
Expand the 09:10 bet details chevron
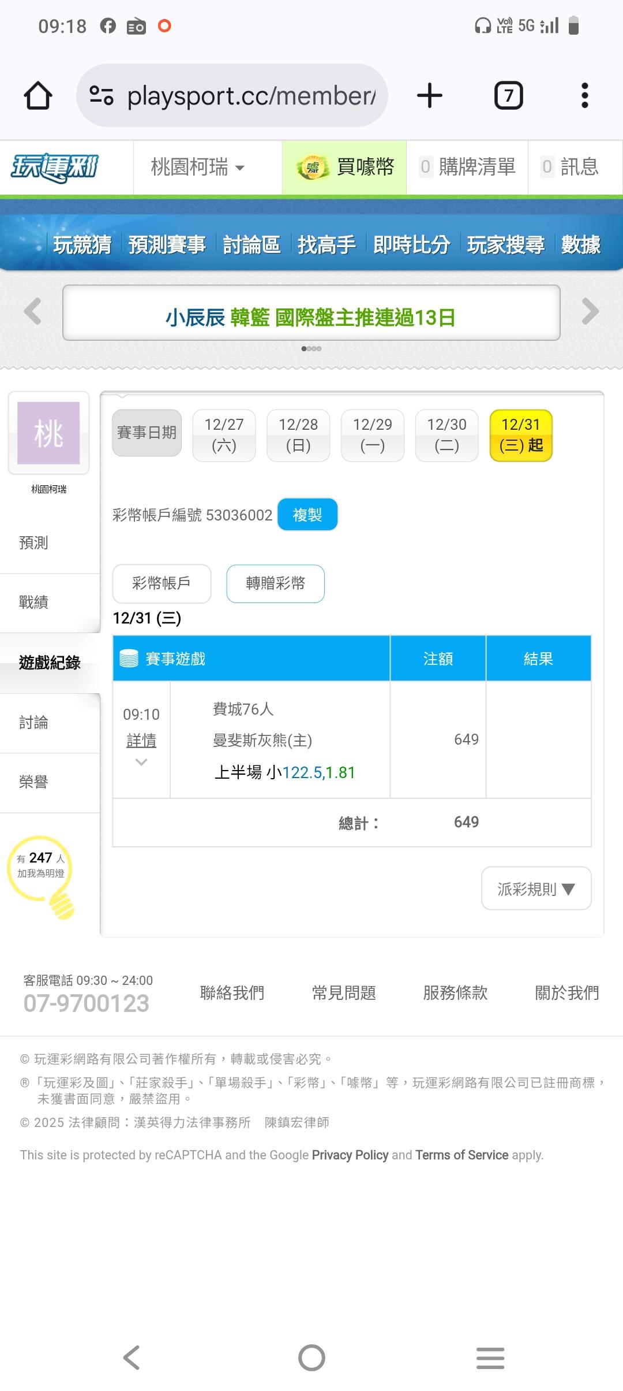coord(141,763)
